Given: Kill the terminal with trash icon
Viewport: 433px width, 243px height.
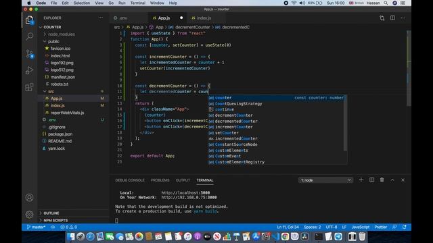Looking at the screenshot, I should pyautogui.click(x=382, y=180).
